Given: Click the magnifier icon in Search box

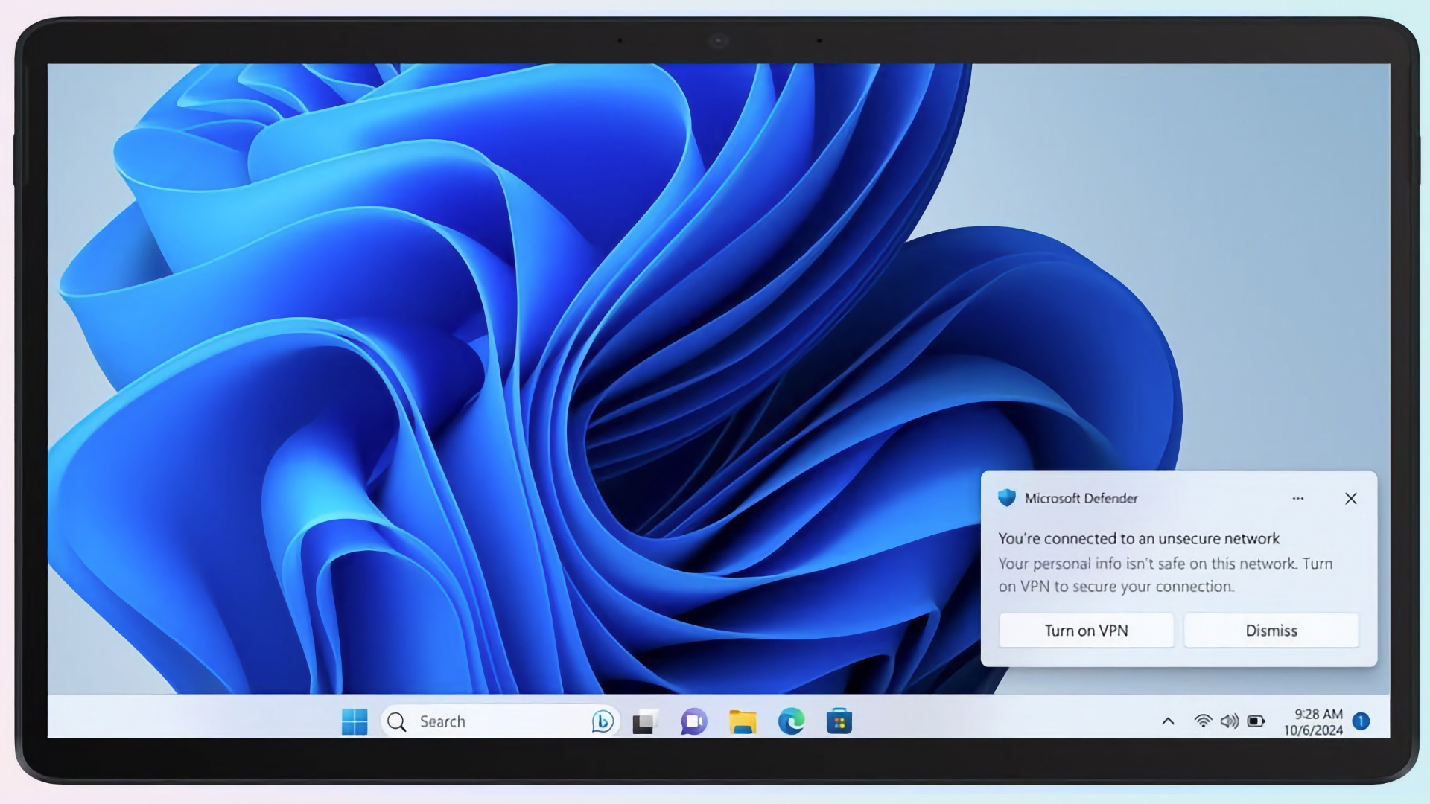Looking at the screenshot, I should (x=397, y=721).
